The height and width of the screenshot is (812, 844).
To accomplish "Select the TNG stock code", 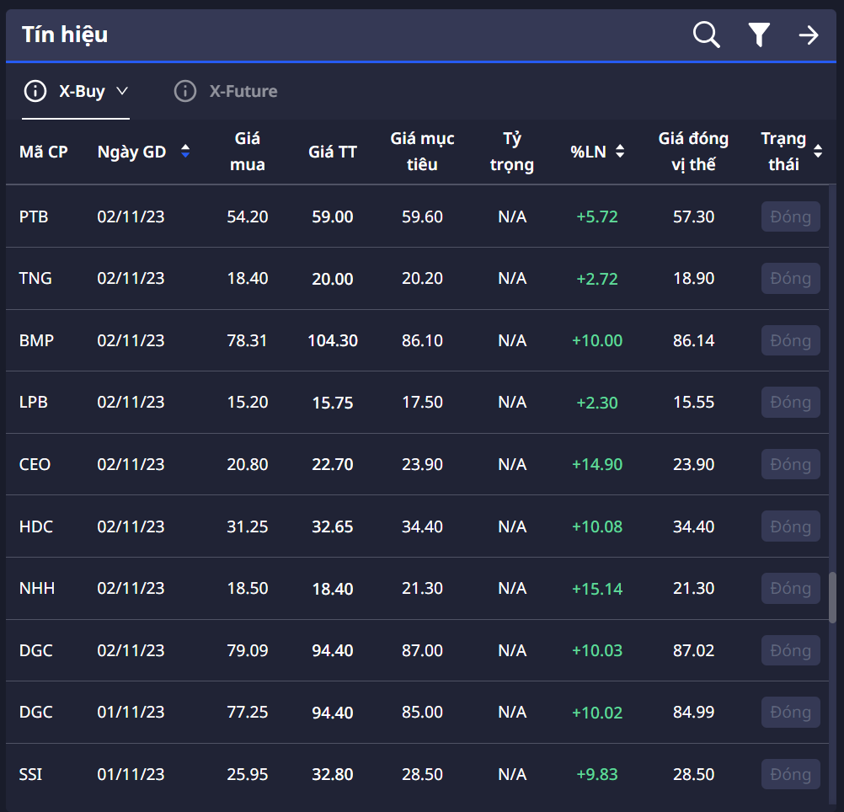I will 35,278.
